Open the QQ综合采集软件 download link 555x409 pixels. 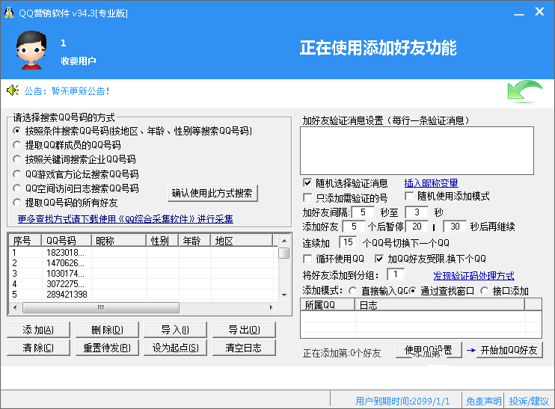pyautogui.click(x=126, y=219)
